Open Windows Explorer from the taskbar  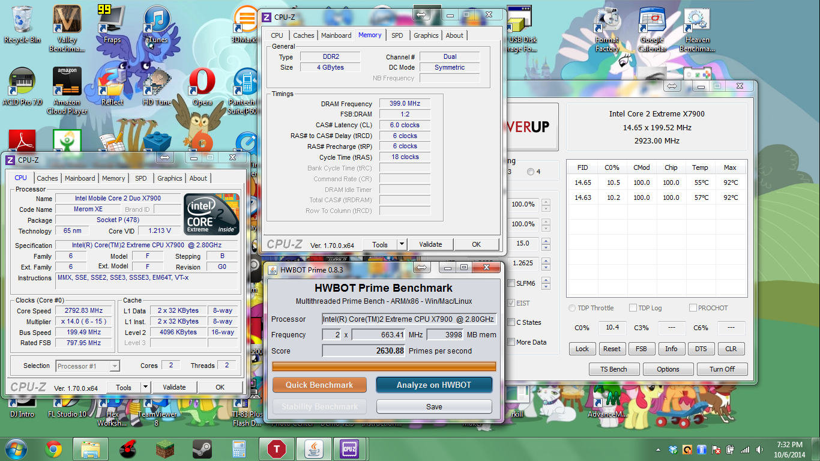[90, 448]
